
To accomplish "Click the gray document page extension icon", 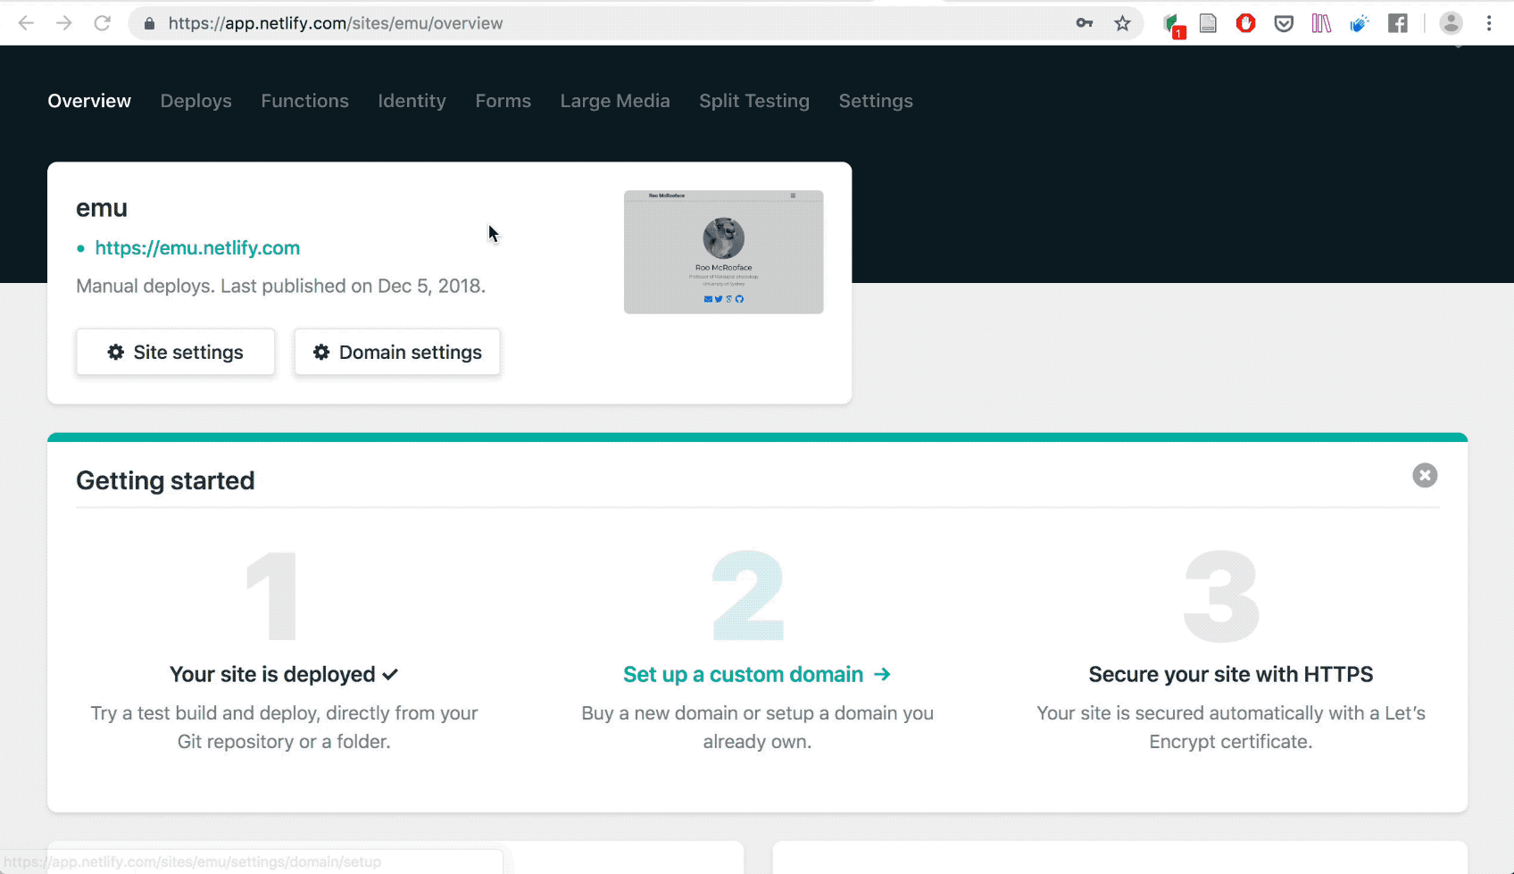I will [1208, 23].
